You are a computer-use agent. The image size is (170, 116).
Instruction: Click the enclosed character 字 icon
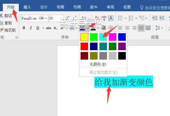[x=111, y=28]
